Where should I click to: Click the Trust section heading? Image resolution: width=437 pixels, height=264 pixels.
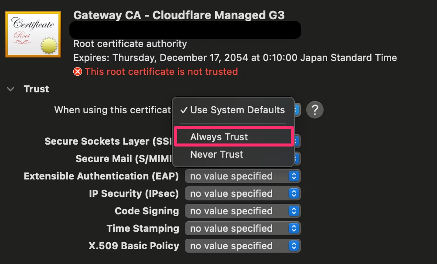click(36, 89)
